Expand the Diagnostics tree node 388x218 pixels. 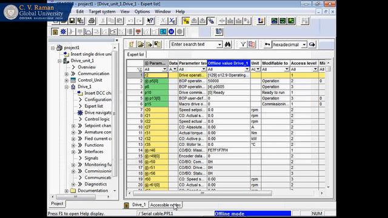[x=73, y=184]
